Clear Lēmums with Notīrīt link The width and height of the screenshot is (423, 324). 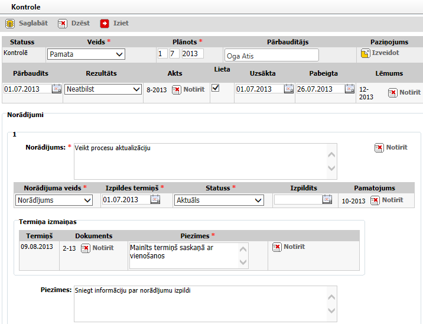pyautogui.click(x=405, y=93)
